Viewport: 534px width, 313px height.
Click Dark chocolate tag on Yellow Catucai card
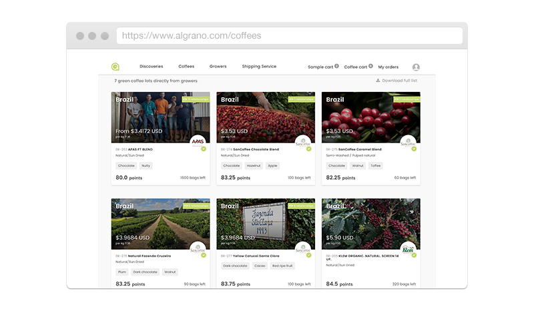click(x=235, y=266)
